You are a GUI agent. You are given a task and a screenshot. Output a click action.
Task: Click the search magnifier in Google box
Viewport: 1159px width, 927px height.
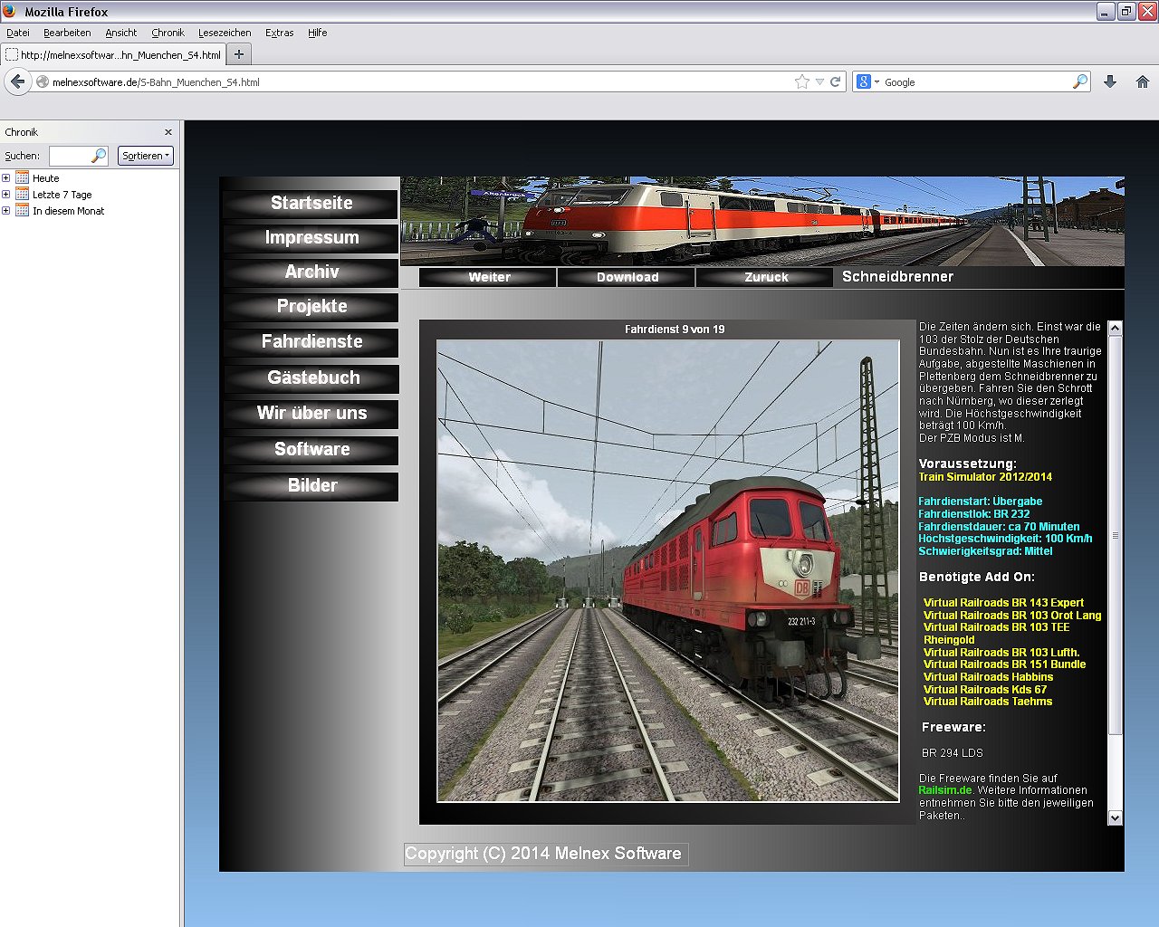click(x=1079, y=81)
